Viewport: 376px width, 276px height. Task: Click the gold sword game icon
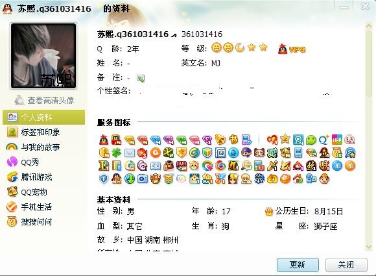point(272,166)
